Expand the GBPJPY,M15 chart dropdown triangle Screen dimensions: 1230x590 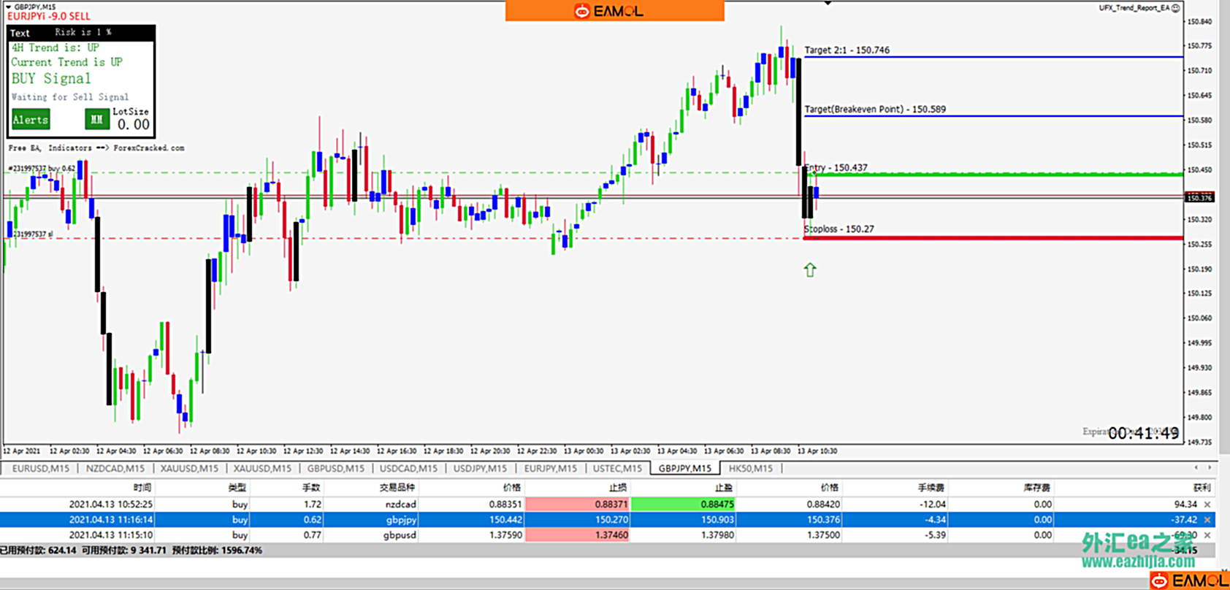click(9, 7)
